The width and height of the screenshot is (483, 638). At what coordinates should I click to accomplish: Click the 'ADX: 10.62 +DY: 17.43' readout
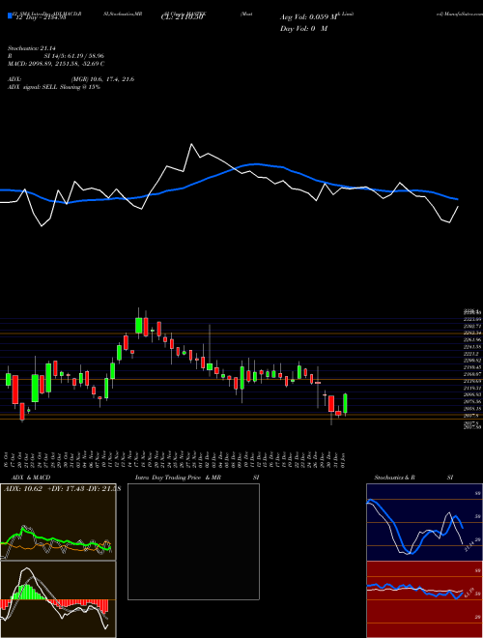pyautogui.click(x=62, y=489)
